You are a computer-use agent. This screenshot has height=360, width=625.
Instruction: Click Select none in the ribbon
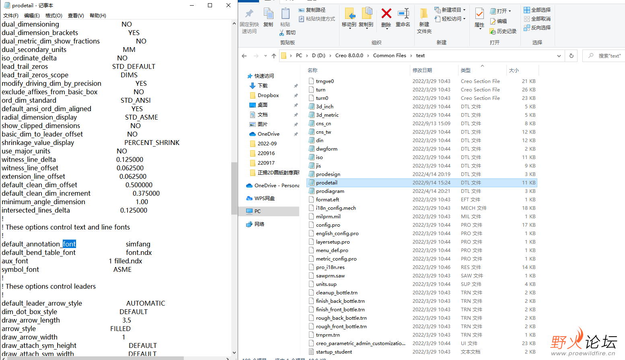(537, 19)
